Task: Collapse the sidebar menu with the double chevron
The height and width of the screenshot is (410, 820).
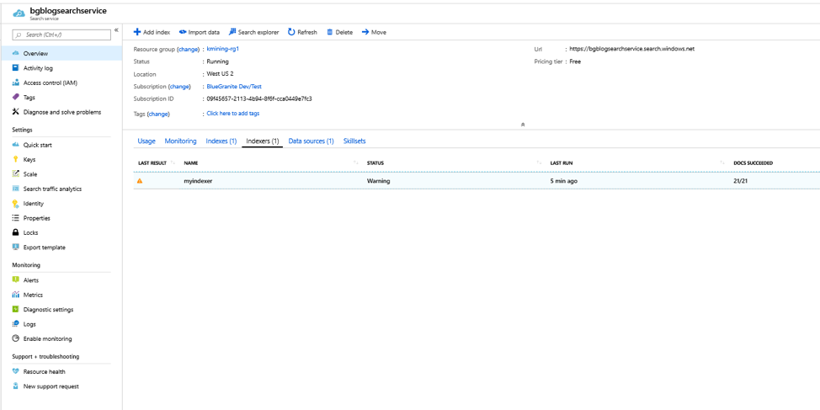Action: (117, 30)
